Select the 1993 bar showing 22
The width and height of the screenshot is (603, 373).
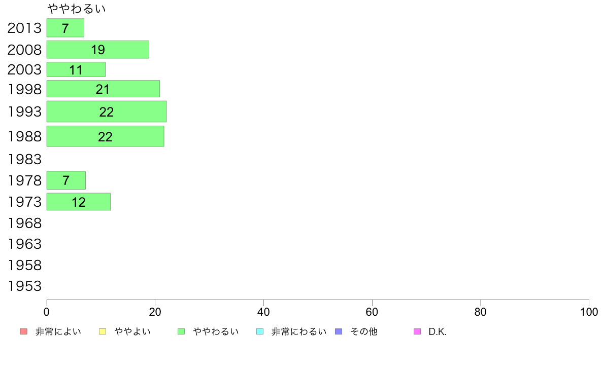tap(107, 111)
